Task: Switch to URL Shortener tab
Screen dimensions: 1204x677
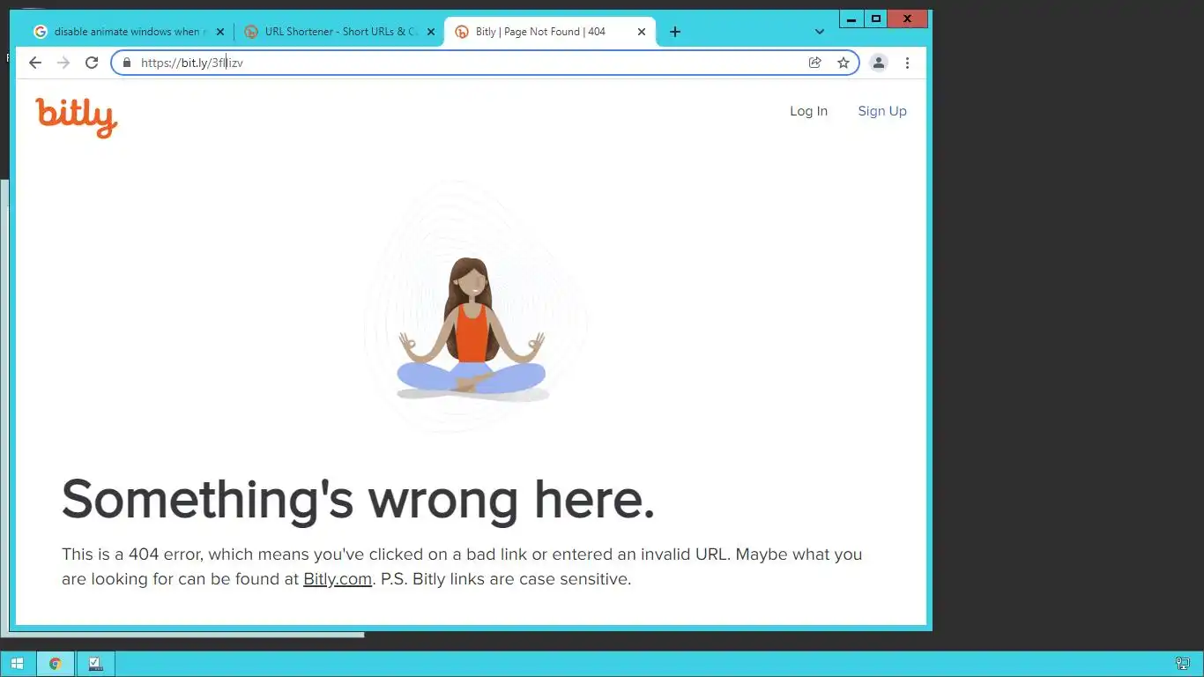Action: click(339, 32)
